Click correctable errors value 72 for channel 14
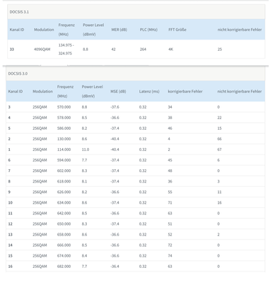Screen dimensions: 270x282 [x=170, y=245]
